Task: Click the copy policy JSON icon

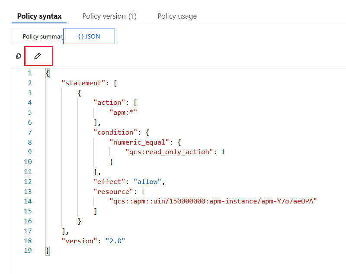Action: [18, 56]
